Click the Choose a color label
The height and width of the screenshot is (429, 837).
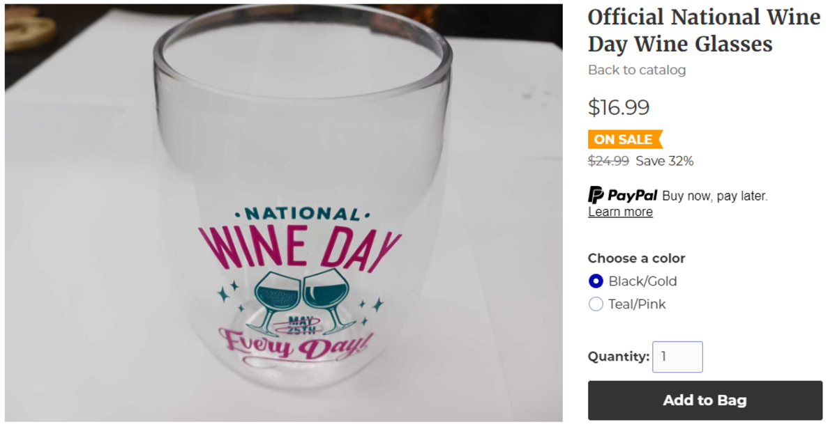[x=636, y=258]
